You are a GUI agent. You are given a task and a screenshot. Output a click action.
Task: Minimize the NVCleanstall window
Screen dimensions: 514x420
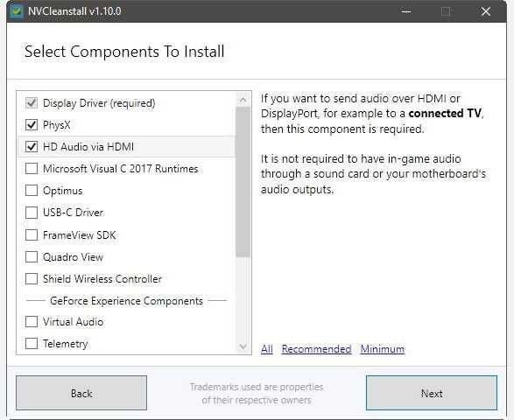click(x=406, y=11)
